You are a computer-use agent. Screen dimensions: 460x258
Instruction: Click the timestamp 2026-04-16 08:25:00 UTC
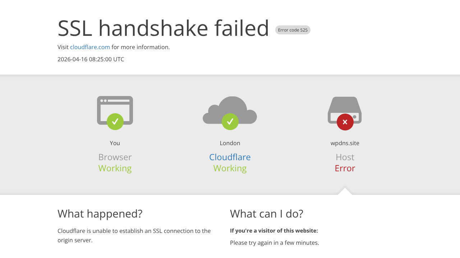pos(91,59)
